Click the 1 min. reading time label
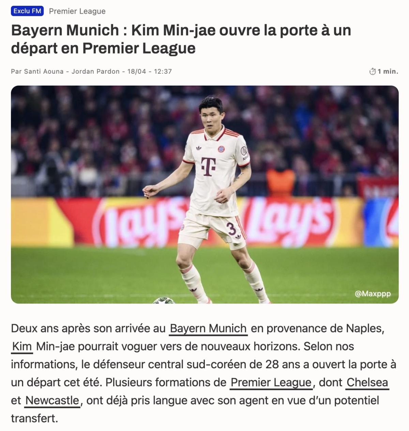The width and height of the screenshot is (409, 431). point(388,72)
